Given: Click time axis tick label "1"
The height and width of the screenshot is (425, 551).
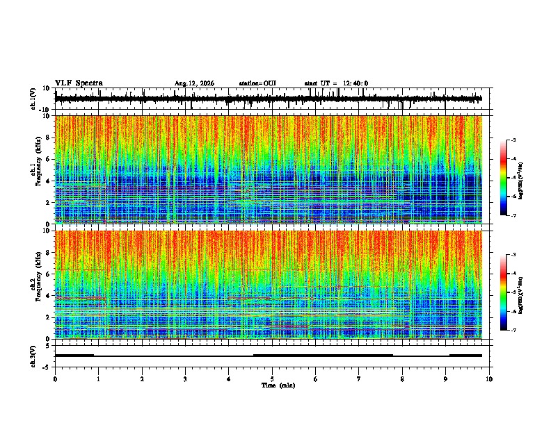Looking at the screenshot, I should [x=98, y=379].
